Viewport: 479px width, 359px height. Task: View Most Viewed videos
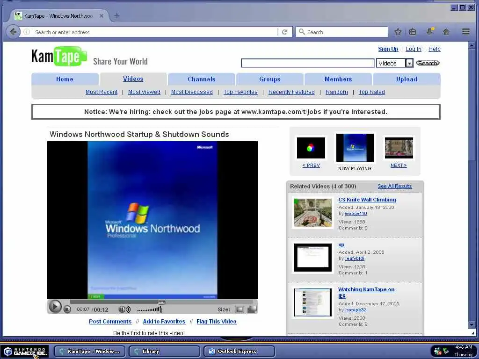pos(144,92)
